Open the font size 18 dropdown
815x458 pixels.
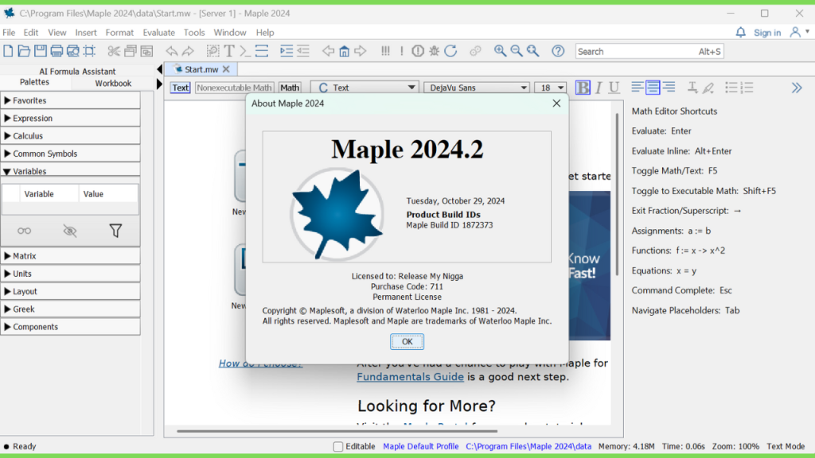coord(550,87)
